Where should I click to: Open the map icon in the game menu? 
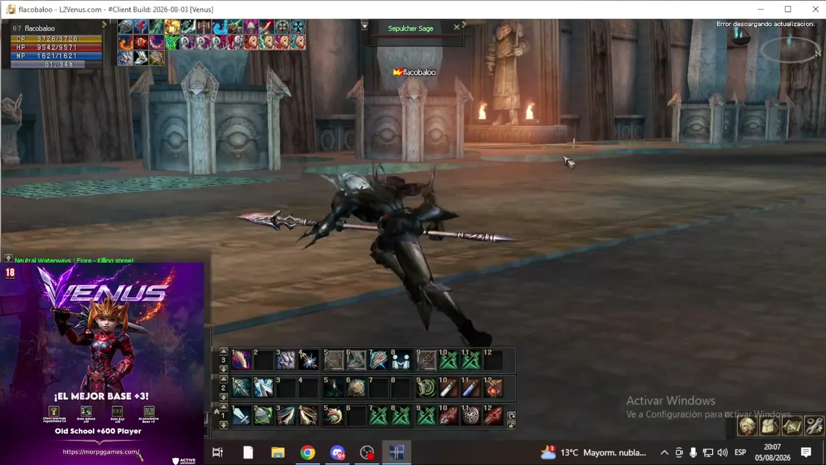click(792, 426)
